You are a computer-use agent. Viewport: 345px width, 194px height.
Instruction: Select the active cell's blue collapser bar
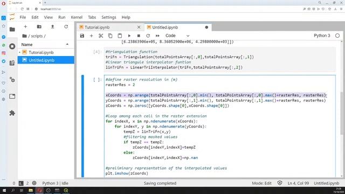pos(82,126)
